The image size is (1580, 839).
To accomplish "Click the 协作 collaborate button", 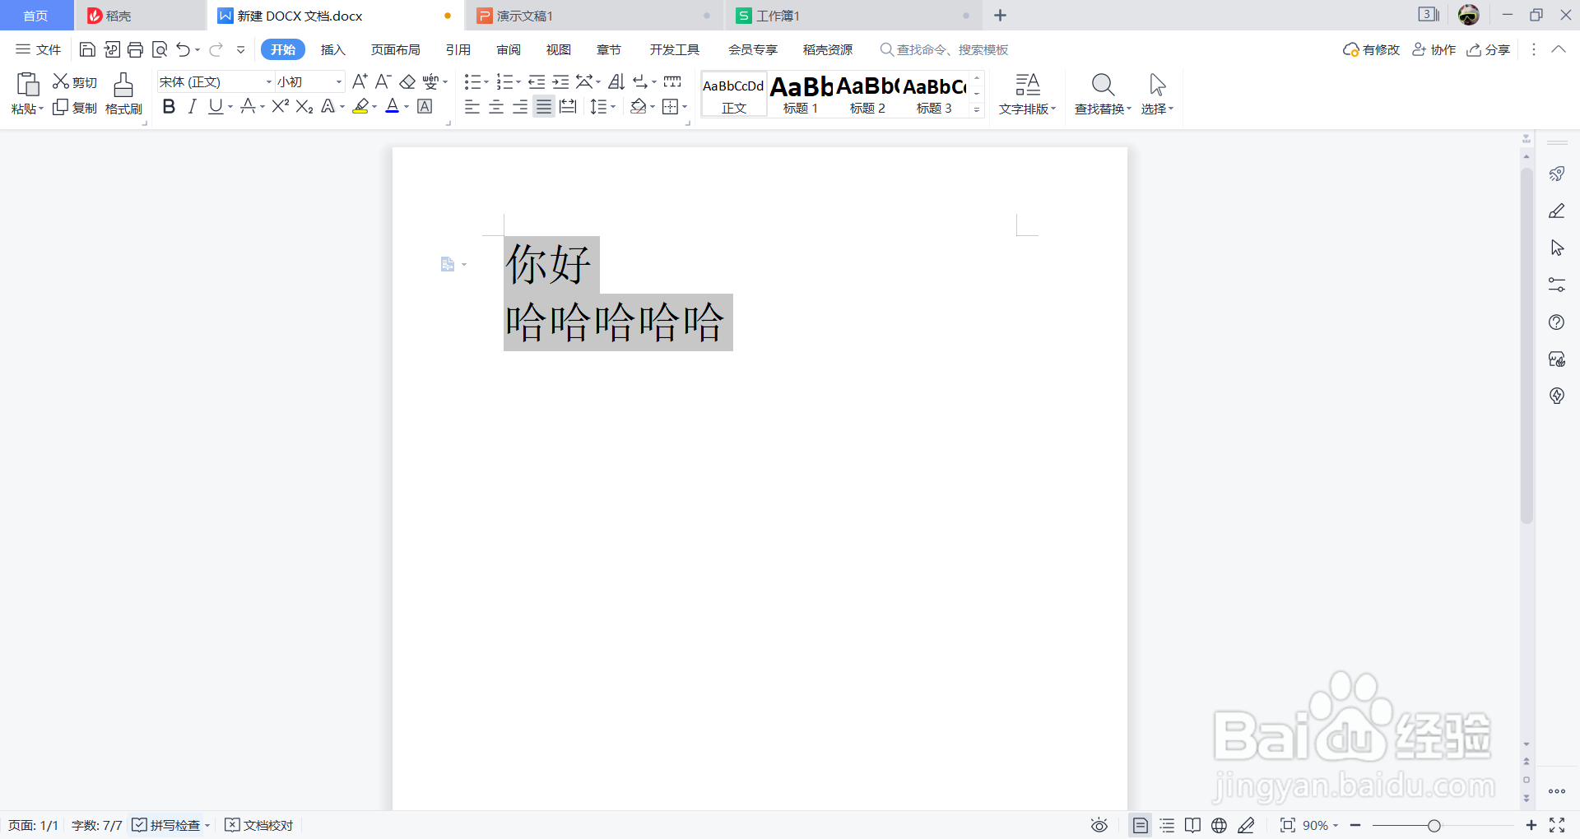I will 1434,49.
